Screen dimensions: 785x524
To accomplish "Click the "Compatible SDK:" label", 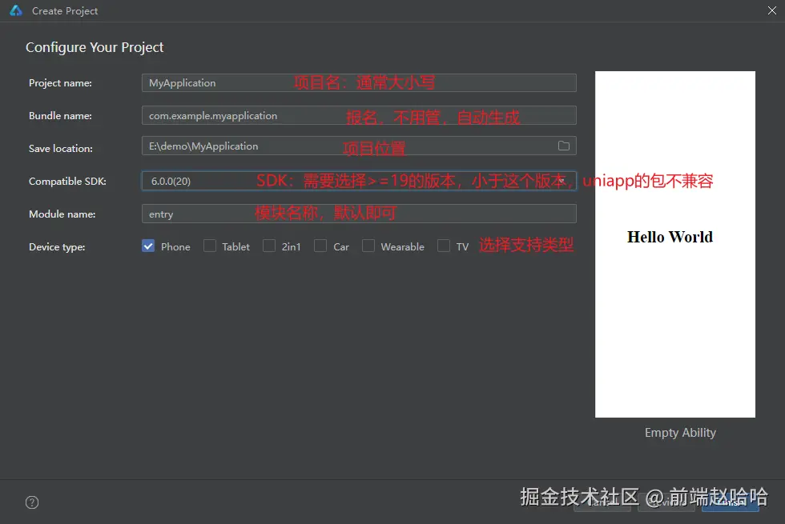I will pos(67,182).
